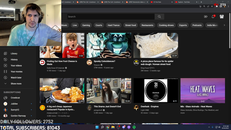The image size is (231, 130).
Task: Open the browser extensions puzzle icon
Action: coord(217,6)
